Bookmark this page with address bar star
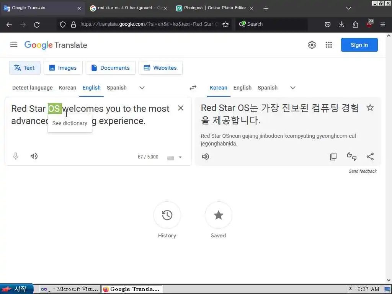Screen dimensions: 392x294 225,24
